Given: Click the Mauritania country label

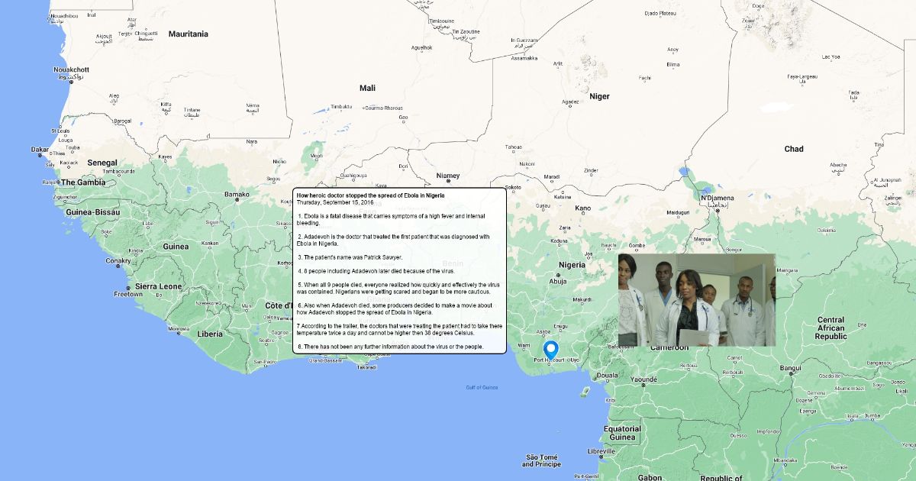Looking at the screenshot, I should (x=188, y=34).
